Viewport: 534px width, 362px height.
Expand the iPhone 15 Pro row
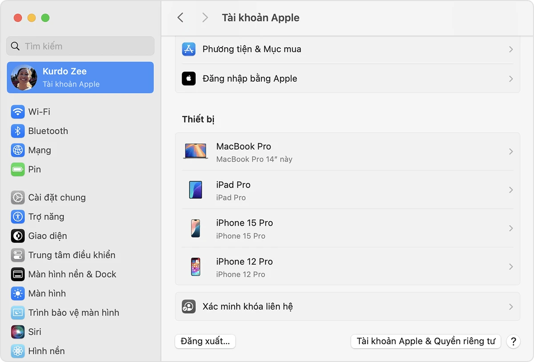(x=510, y=228)
